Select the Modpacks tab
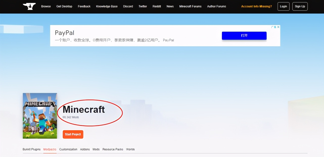The width and height of the screenshot is (324, 157). [50, 149]
